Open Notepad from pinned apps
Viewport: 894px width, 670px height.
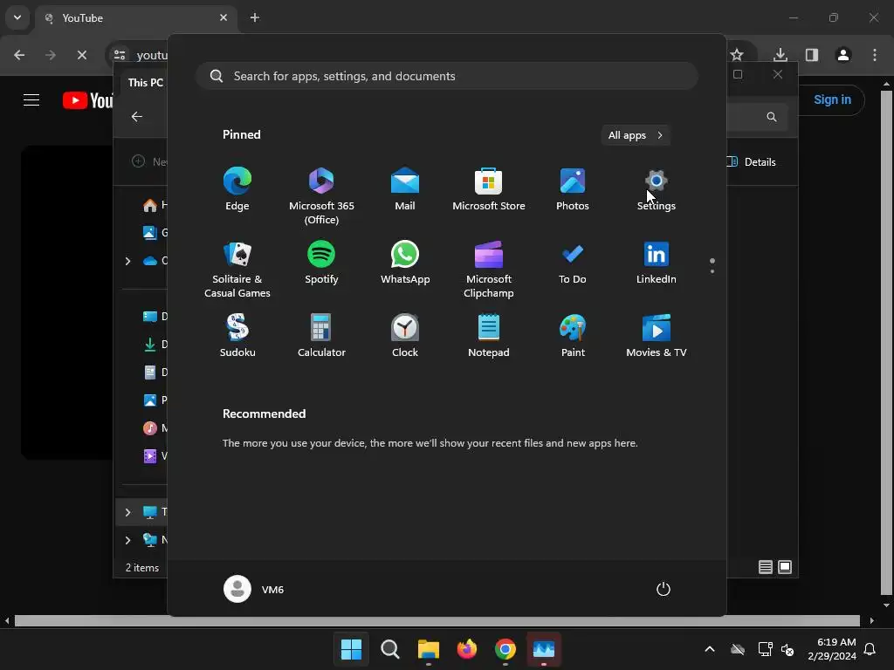pyautogui.click(x=489, y=336)
